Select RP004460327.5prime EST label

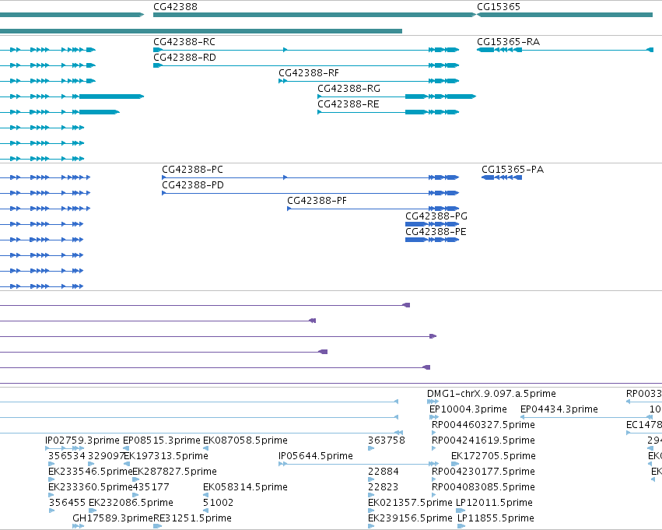(483, 425)
